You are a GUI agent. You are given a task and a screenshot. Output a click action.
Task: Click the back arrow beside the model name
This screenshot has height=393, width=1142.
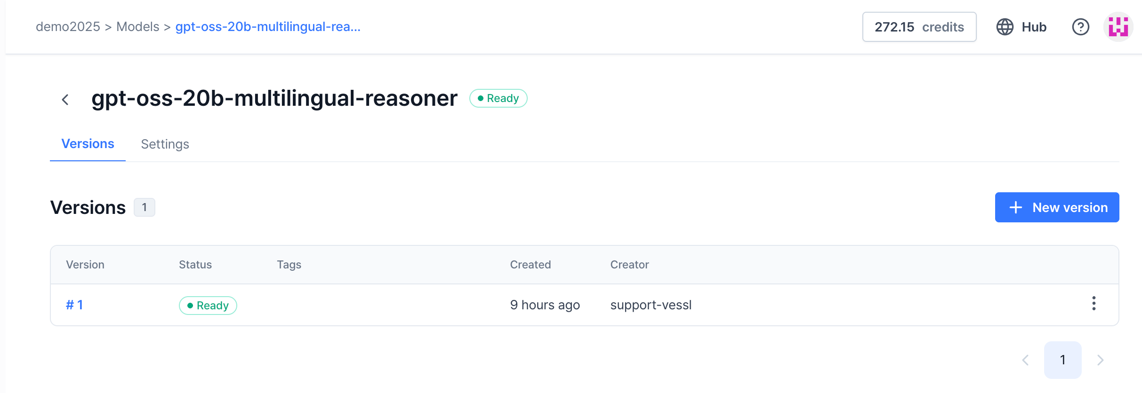65,99
